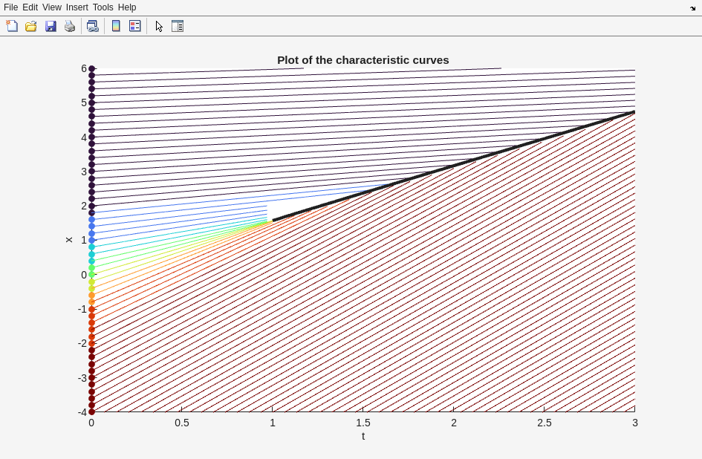Click the Link Plot toolbar icon
702x459 pixels.
tap(92, 26)
